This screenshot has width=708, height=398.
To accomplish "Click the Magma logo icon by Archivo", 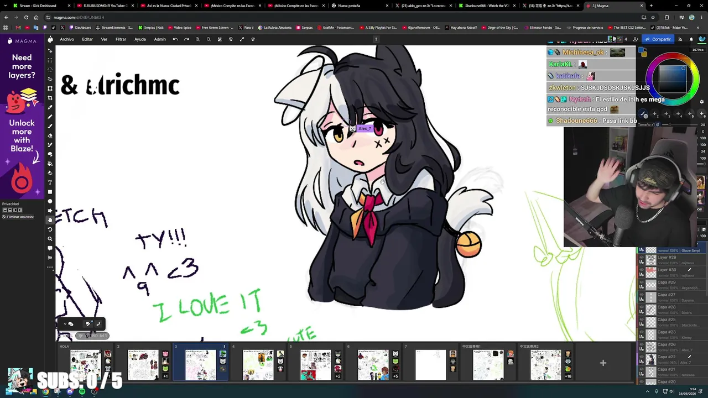I will click(50, 39).
